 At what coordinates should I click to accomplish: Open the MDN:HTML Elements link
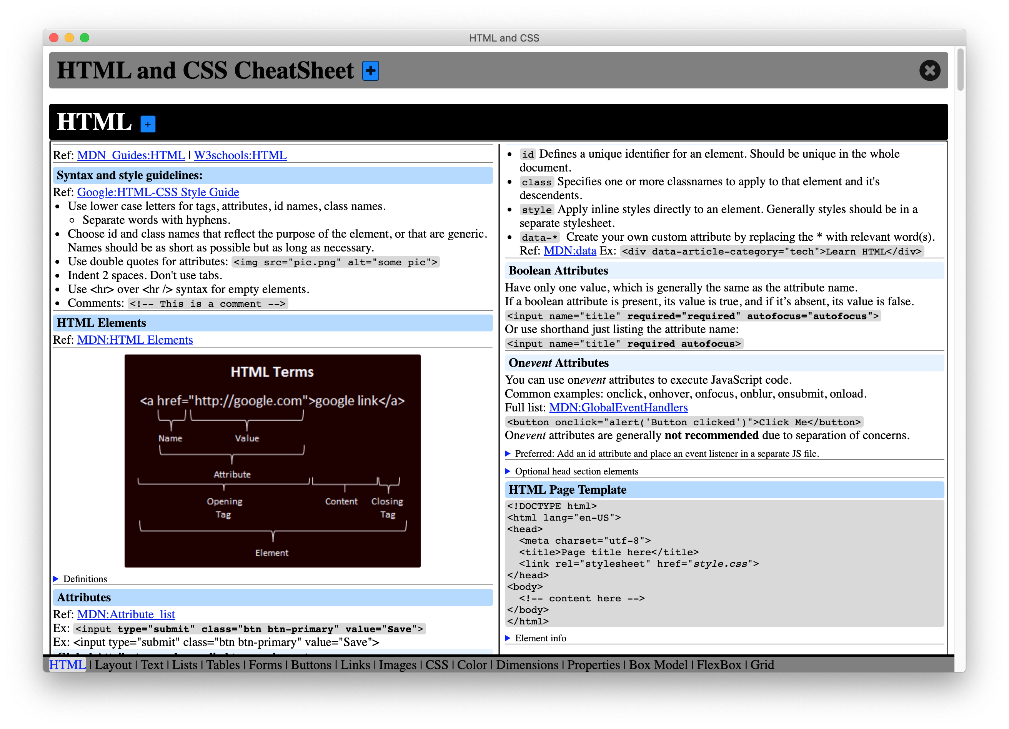coord(135,340)
